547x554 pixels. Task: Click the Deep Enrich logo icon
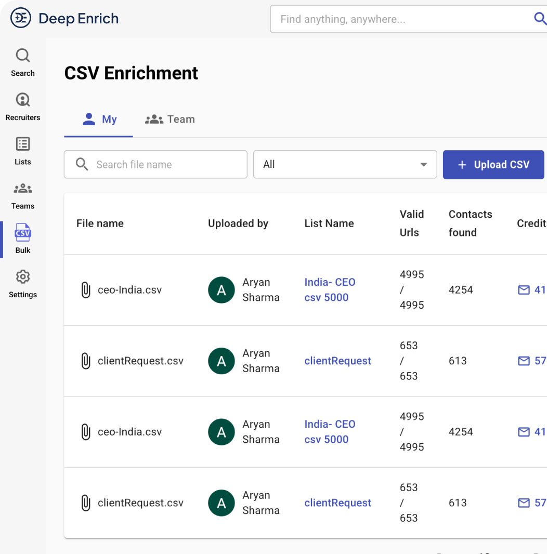(x=21, y=17)
